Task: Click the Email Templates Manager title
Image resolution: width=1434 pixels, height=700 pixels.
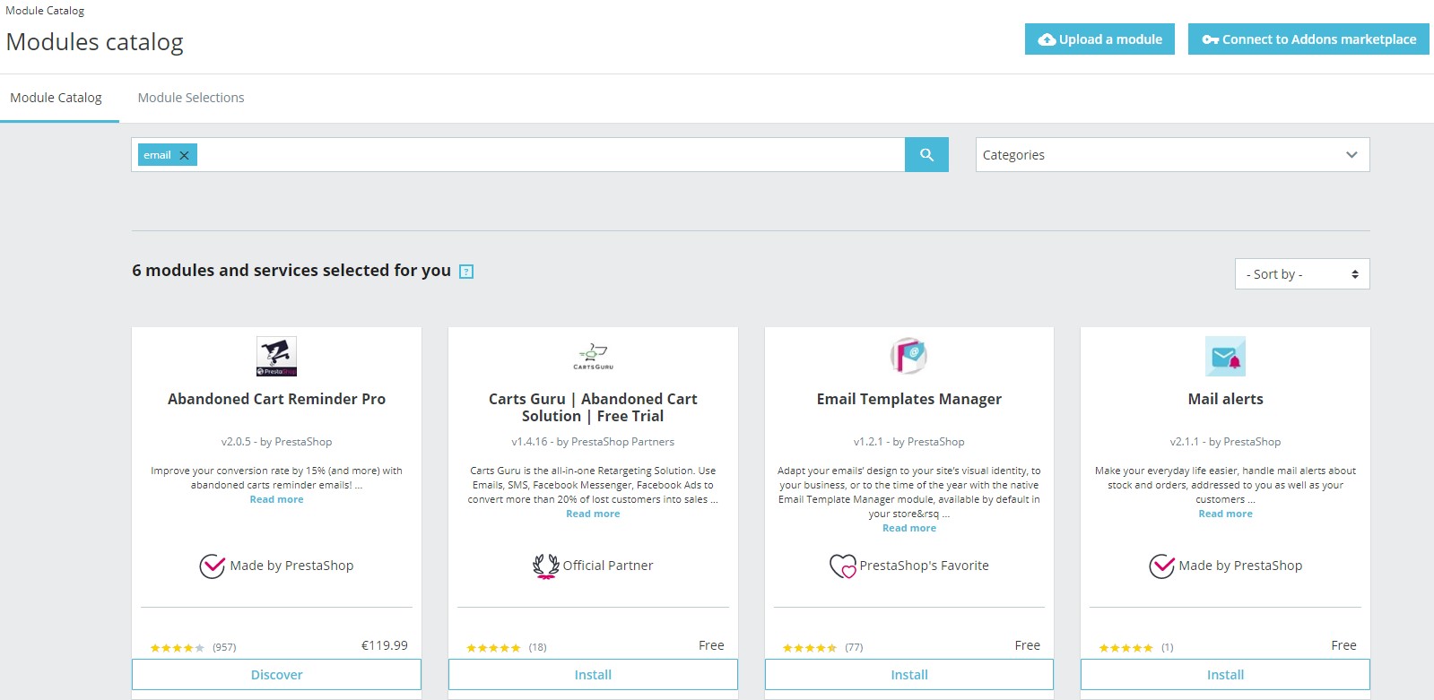Action: [909, 399]
